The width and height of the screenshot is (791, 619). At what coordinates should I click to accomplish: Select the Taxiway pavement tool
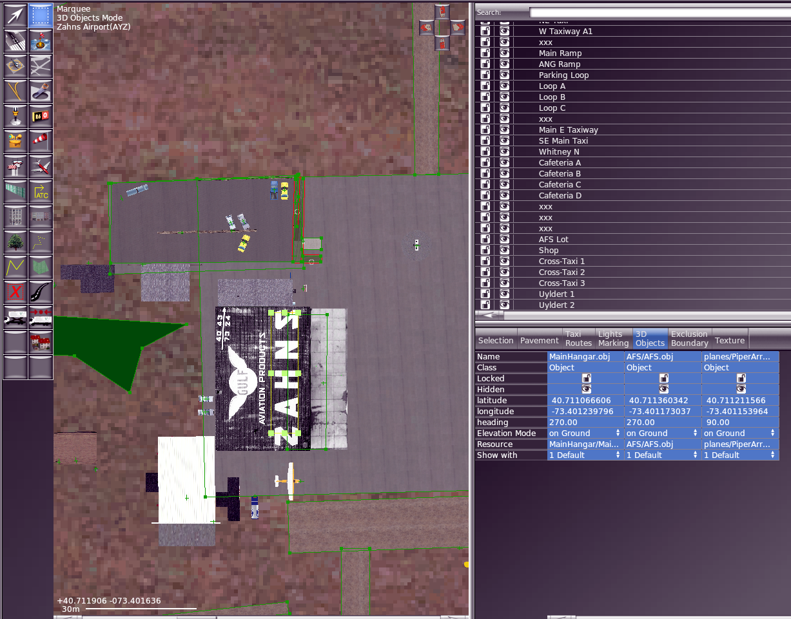(x=41, y=66)
